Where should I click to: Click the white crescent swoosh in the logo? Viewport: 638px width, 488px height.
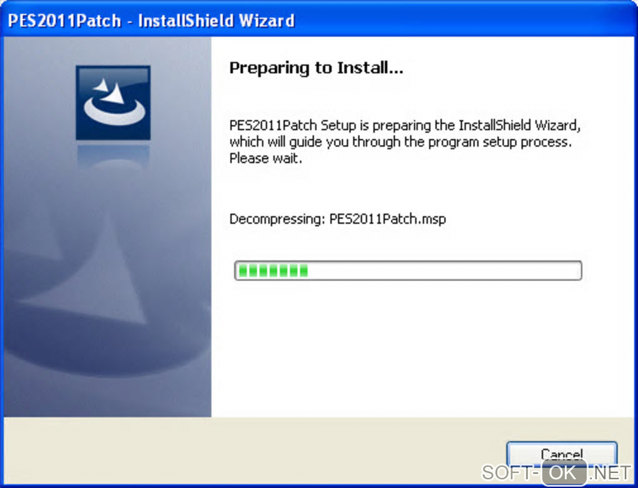(x=114, y=112)
